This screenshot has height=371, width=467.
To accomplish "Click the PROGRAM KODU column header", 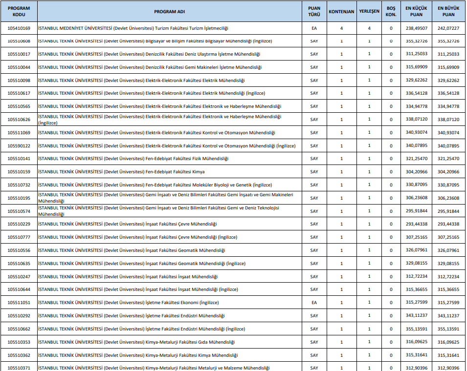I will coord(19,11).
